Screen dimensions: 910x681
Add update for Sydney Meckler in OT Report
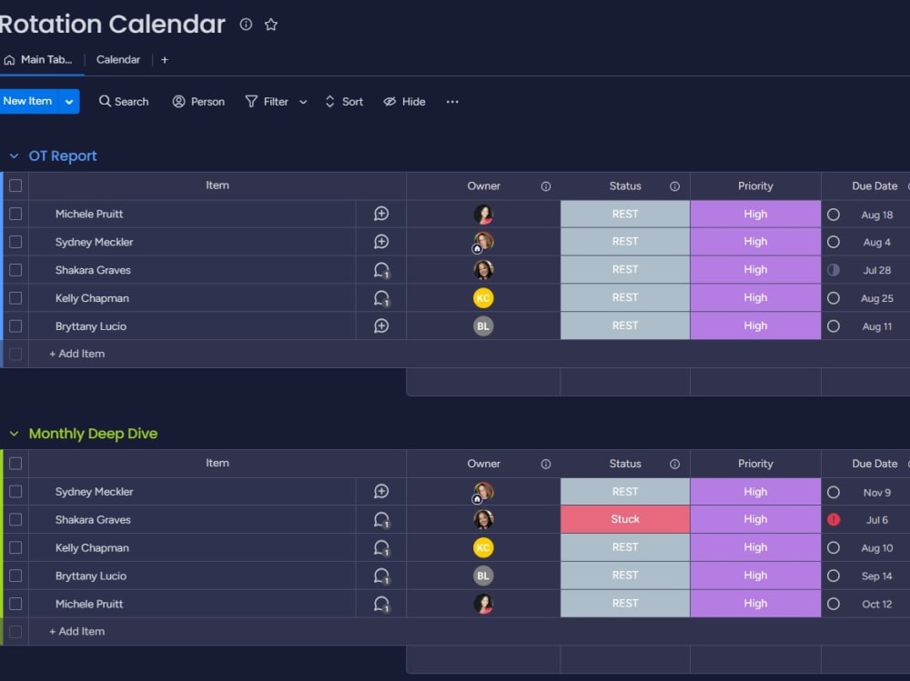(x=381, y=242)
